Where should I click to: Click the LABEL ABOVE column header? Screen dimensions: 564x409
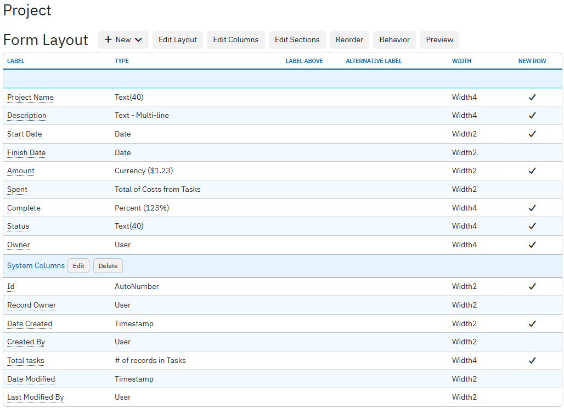(x=304, y=61)
